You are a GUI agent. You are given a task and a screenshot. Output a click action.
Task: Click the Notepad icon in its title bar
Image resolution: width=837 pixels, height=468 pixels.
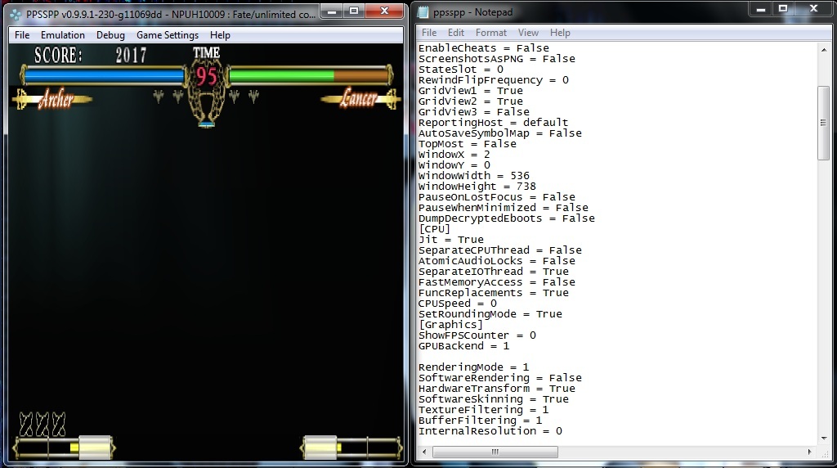tap(424, 13)
